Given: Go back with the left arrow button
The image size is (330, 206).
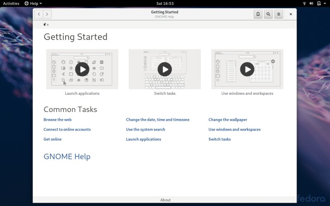Looking at the screenshot, I should click(39, 14).
